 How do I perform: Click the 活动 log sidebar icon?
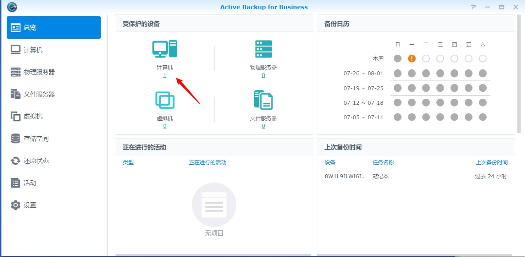(16, 183)
